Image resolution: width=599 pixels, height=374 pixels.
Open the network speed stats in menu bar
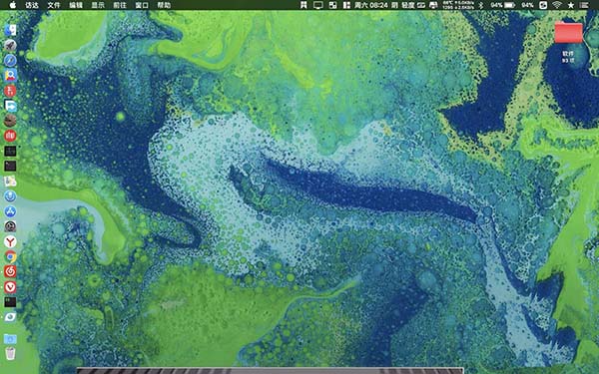pos(458,5)
